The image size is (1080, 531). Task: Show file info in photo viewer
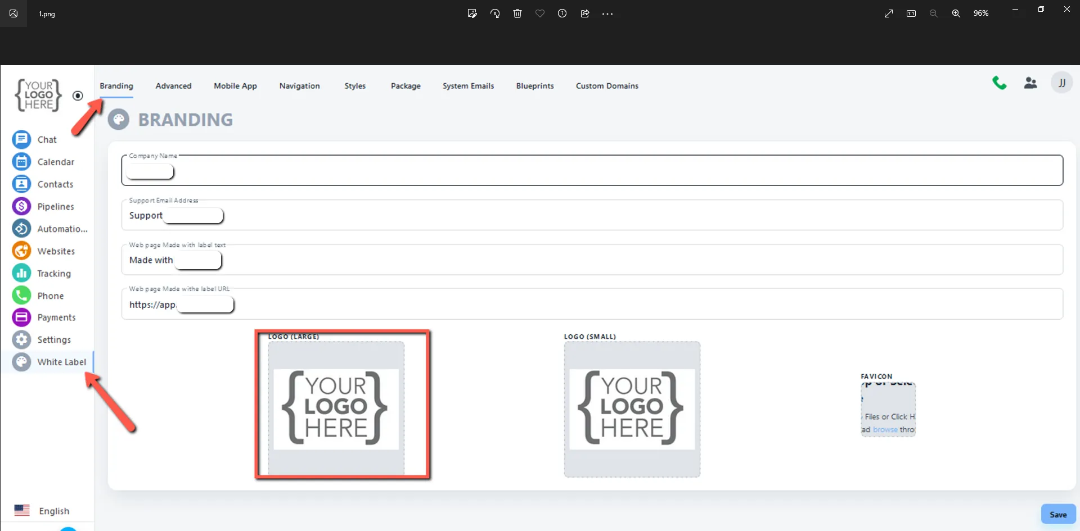(x=562, y=13)
